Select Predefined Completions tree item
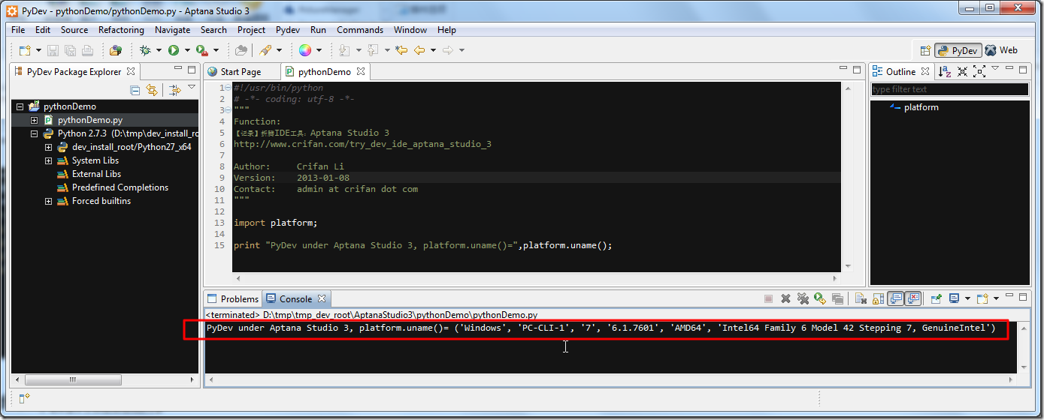Image resolution: width=1044 pixels, height=420 pixels. (120, 187)
